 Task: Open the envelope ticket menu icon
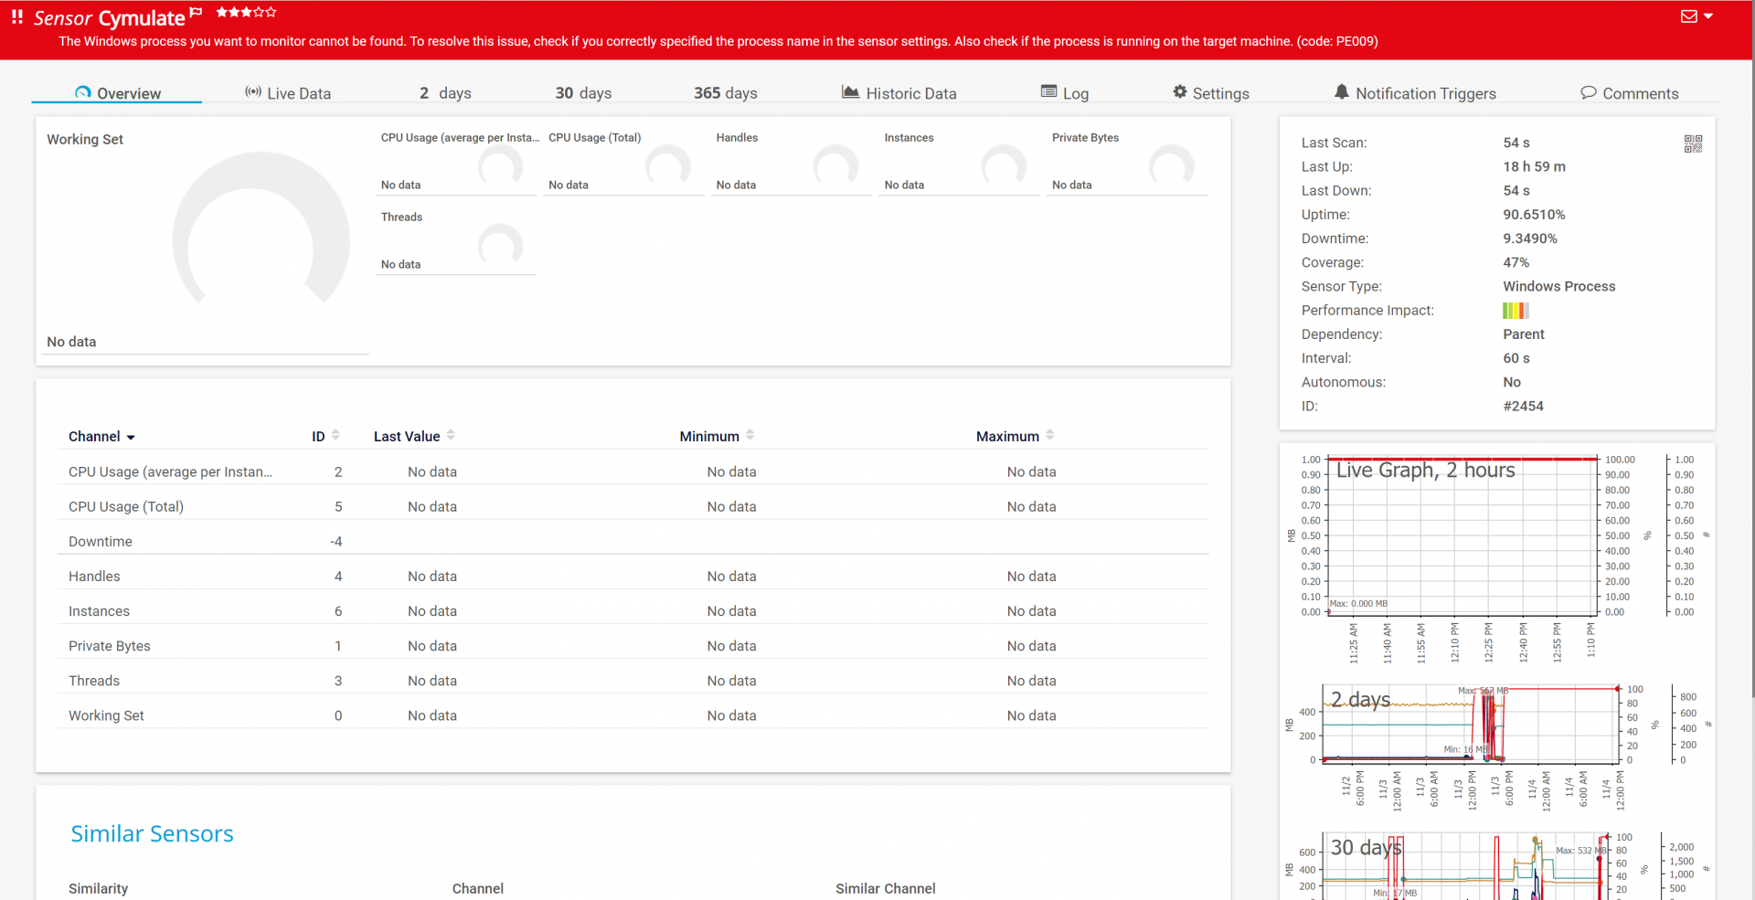pyautogui.click(x=1689, y=16)
